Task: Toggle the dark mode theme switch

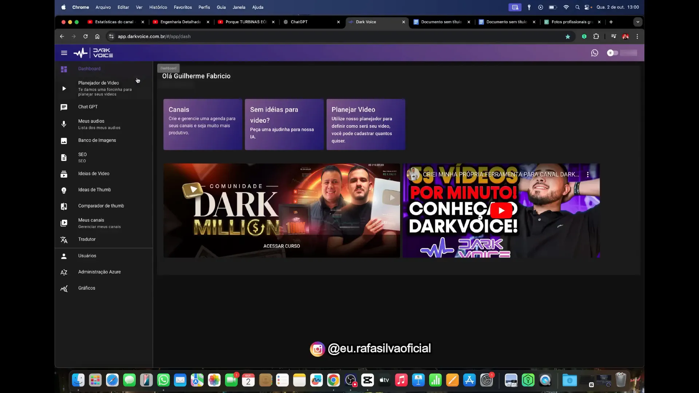Action: (612, 53)
